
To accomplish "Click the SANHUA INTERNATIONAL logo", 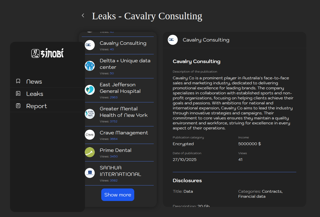I will tap(90, 173).
